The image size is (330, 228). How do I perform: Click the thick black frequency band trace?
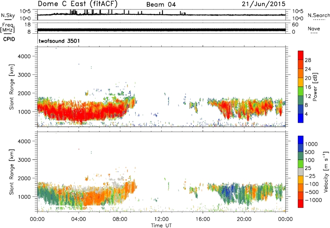(161, 30)
